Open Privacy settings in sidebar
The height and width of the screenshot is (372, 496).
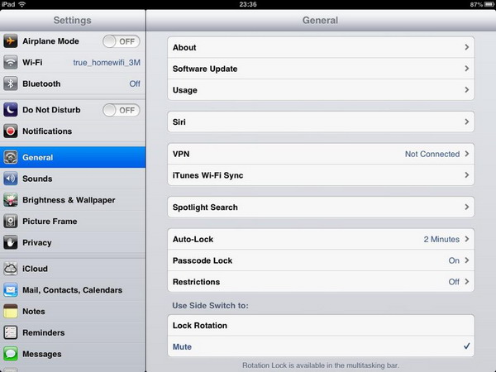pos(73,242)
